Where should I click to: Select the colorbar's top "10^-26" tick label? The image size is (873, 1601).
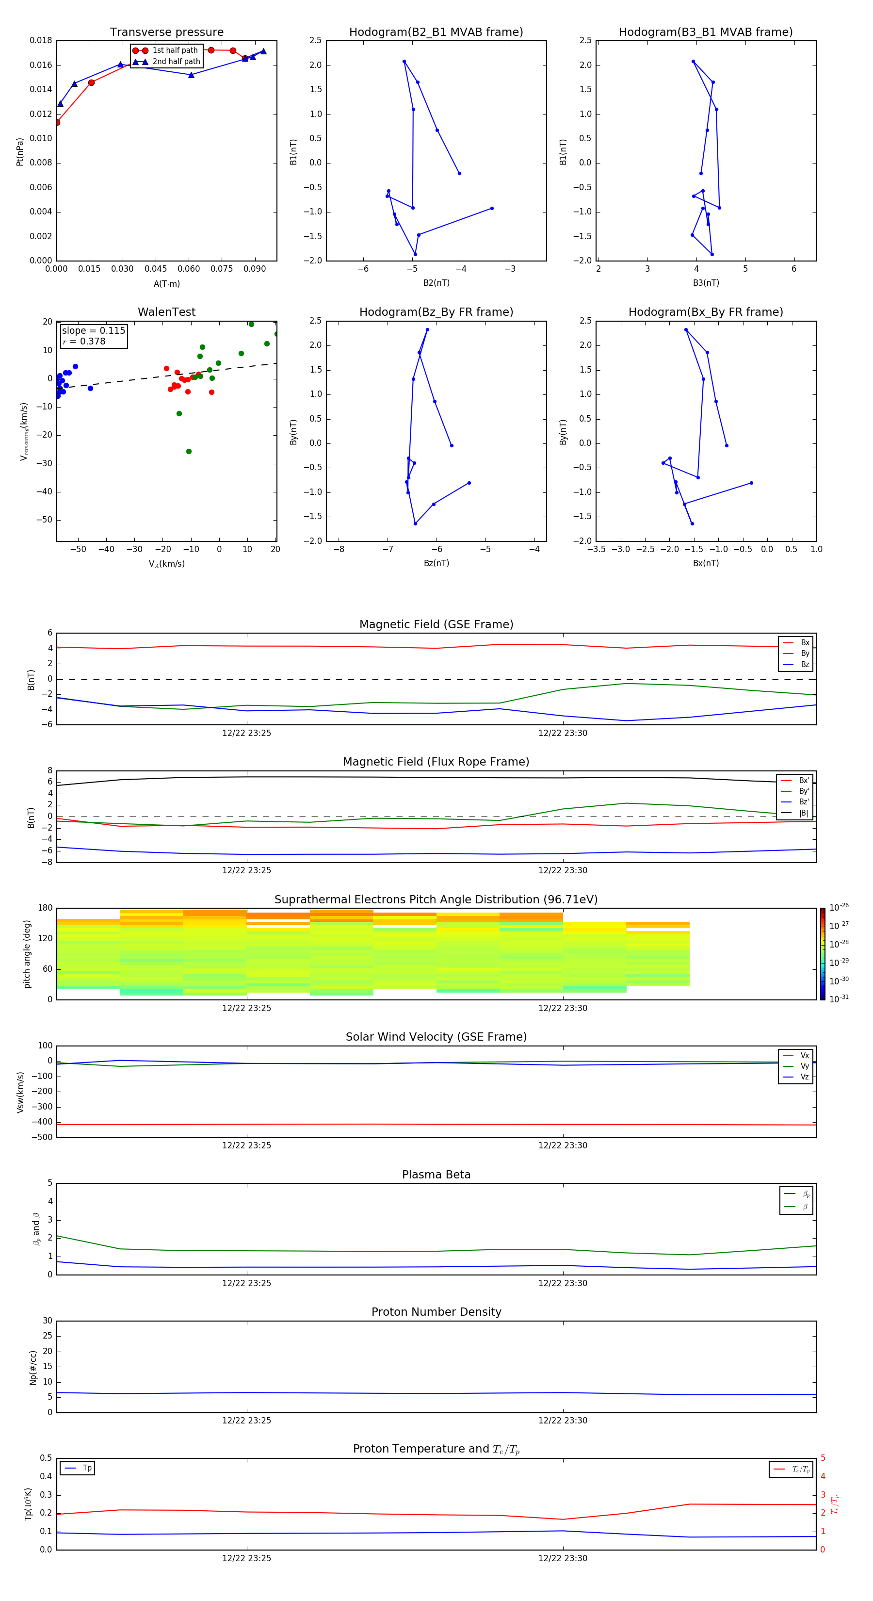coord(839,907)
